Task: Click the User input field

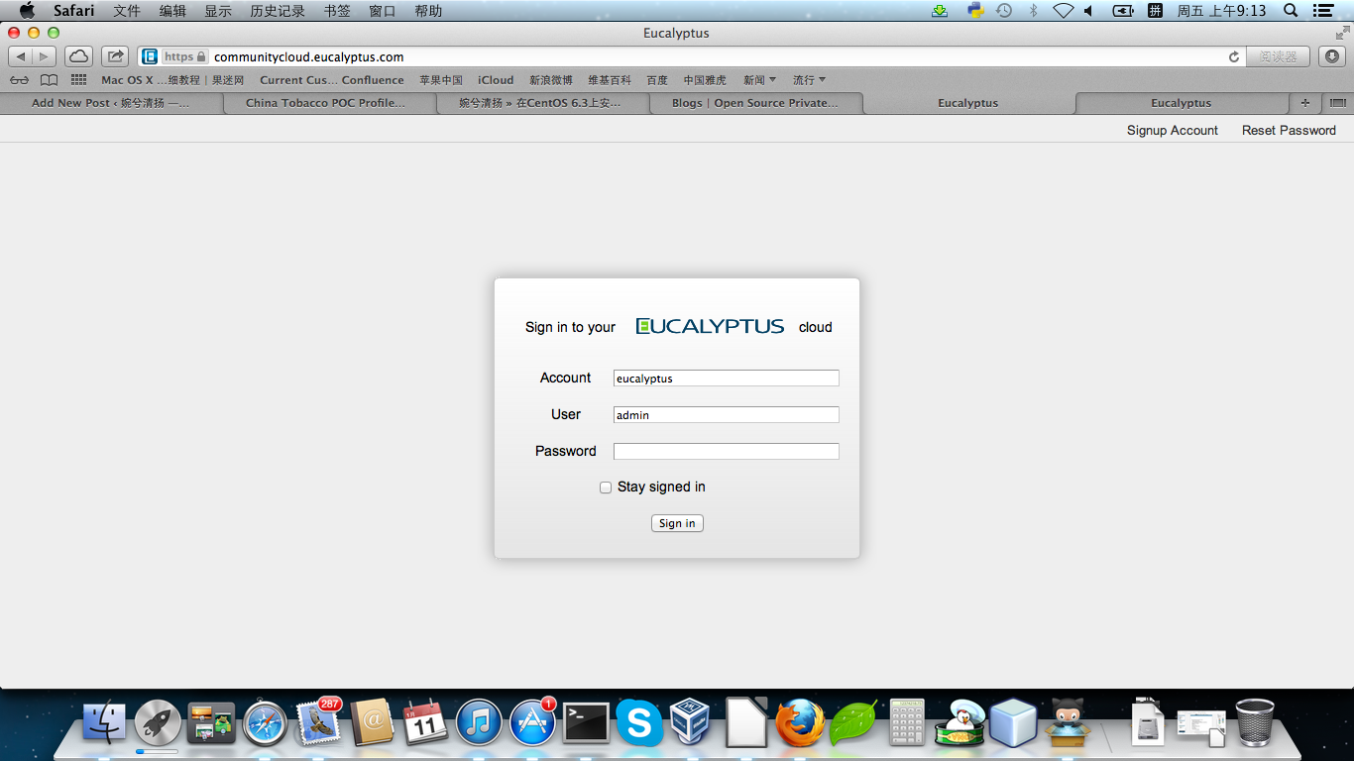Action: (x=727, y=415)
